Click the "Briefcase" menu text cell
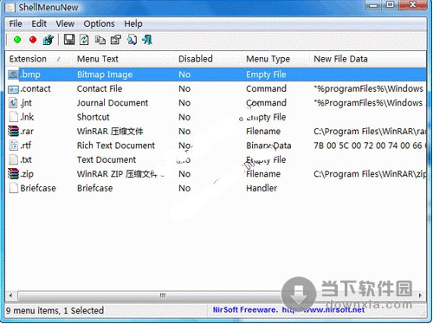433x324 pixels. pos(94,188)
